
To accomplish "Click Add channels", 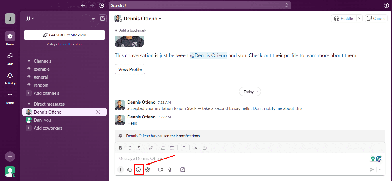I will point(47,93).
